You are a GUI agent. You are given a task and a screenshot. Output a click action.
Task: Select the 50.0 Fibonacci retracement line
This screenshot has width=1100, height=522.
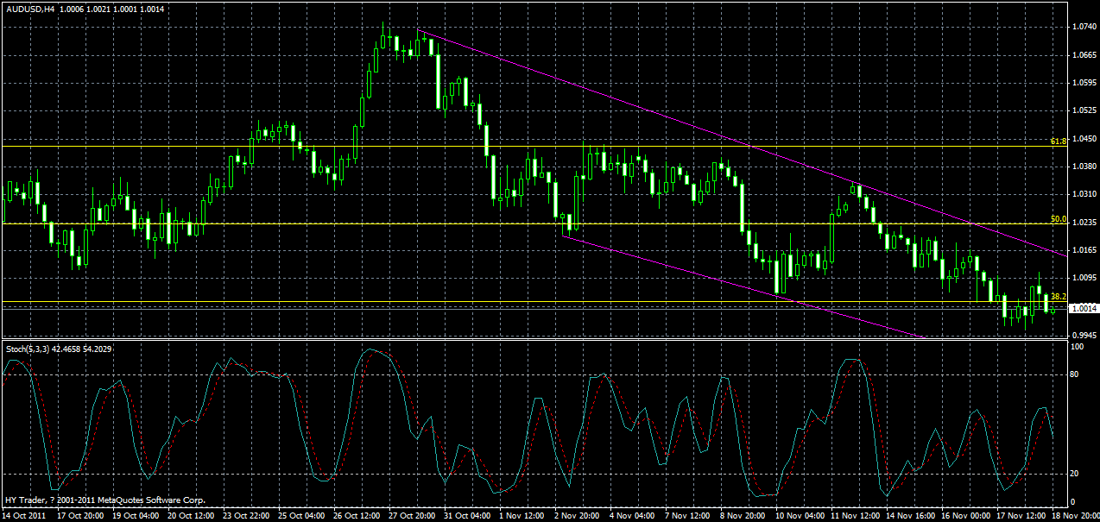(x=518, y=223)
